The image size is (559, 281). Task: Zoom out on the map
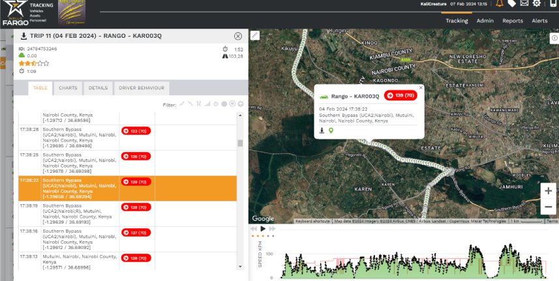click(x=548, y=207)
